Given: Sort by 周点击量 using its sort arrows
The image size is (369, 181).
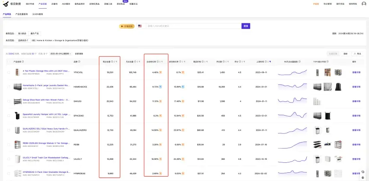Looking at the screenshot, I should tap(114, 62).
